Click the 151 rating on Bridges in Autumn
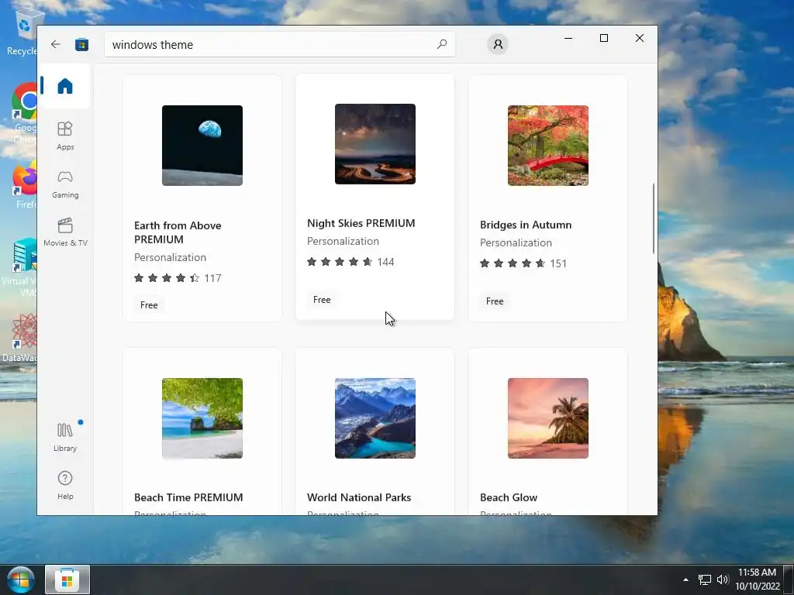The image size is (794, 595). tap(558, 263)
